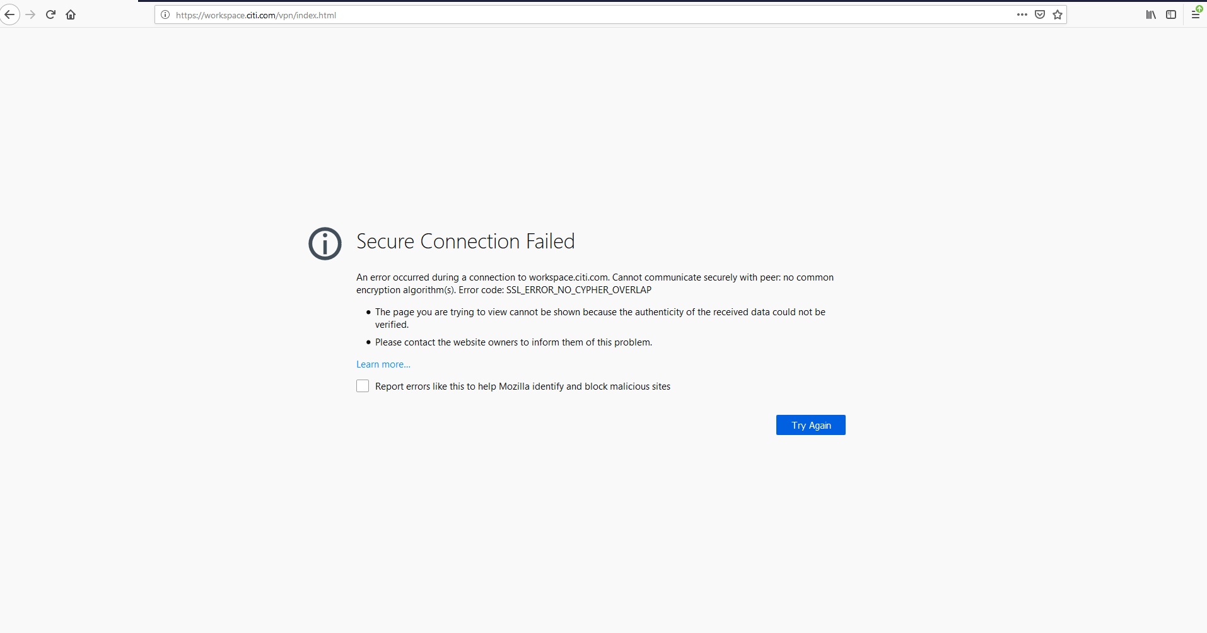
Task: Open the Learn more link
Action: 383,364
